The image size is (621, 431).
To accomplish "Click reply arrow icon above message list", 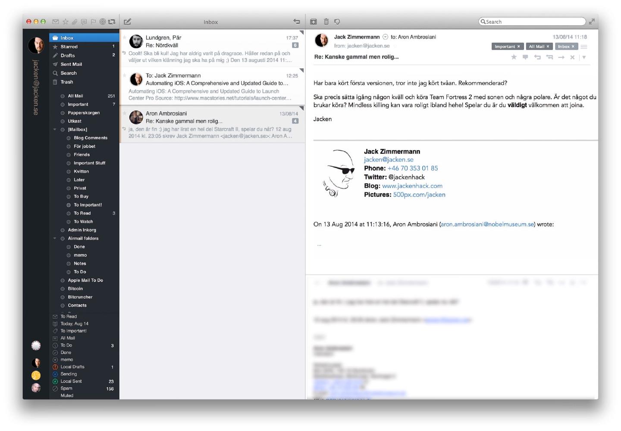I will [x=297, y=22].
